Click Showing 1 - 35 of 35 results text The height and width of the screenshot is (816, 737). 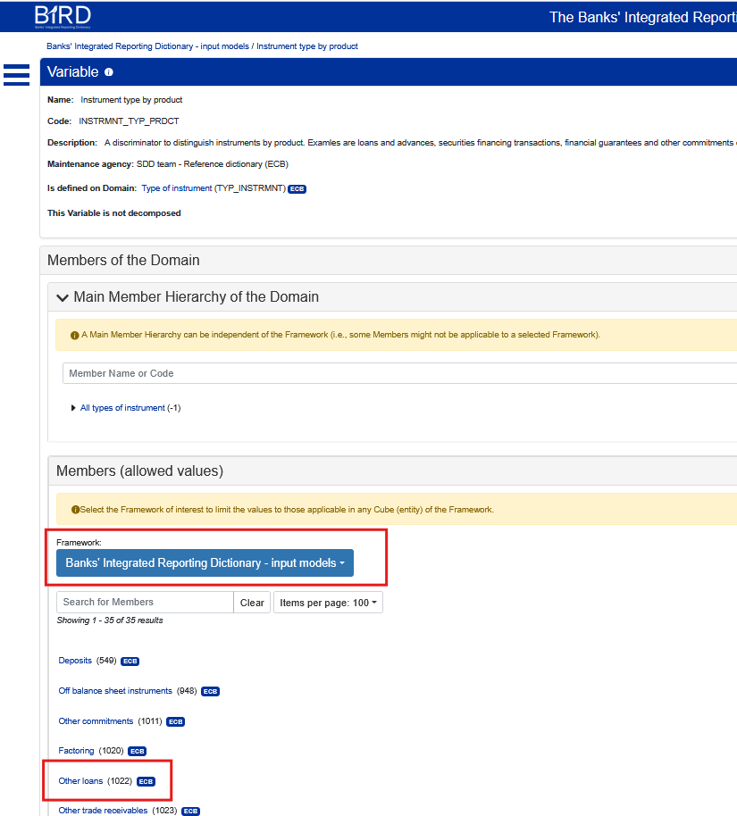(110, 620)
